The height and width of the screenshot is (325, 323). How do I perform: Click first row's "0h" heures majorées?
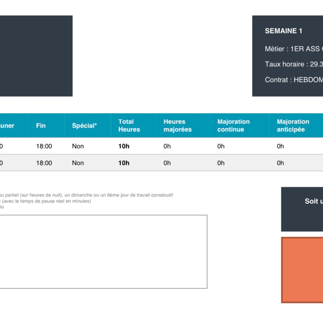(x=167, y=146)
